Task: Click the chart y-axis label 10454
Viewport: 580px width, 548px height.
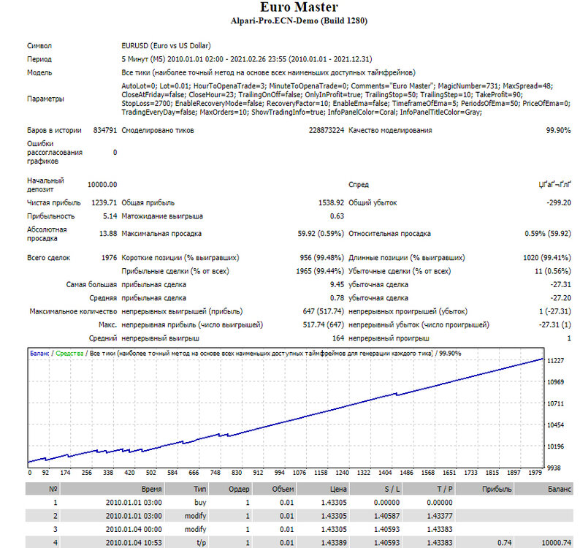Action: click(555, 425)
